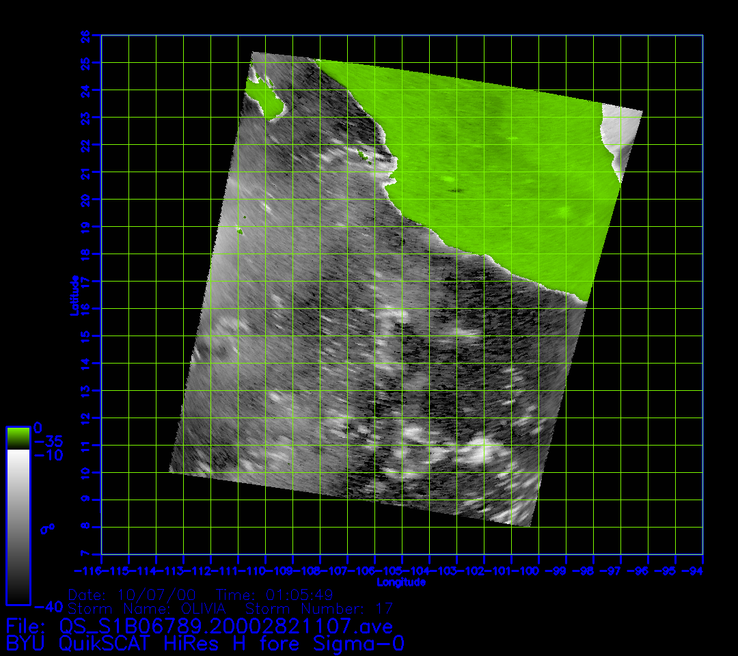Viewport: 738px width, 656px height.
Task: Select the Longitude axis title
Action: [401, 582]
